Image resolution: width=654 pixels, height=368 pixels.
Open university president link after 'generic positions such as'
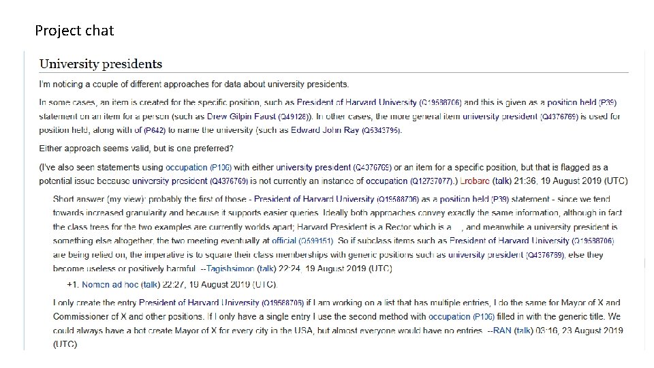(x=506, y=255)
